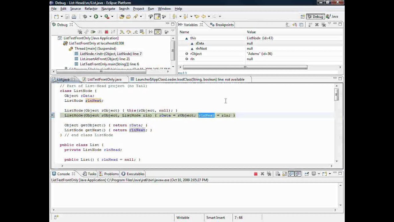This screenshot has height=222, width=394.
Task: Toggle Mark Occurrences in main toolbar
Action: click(157, 16)
